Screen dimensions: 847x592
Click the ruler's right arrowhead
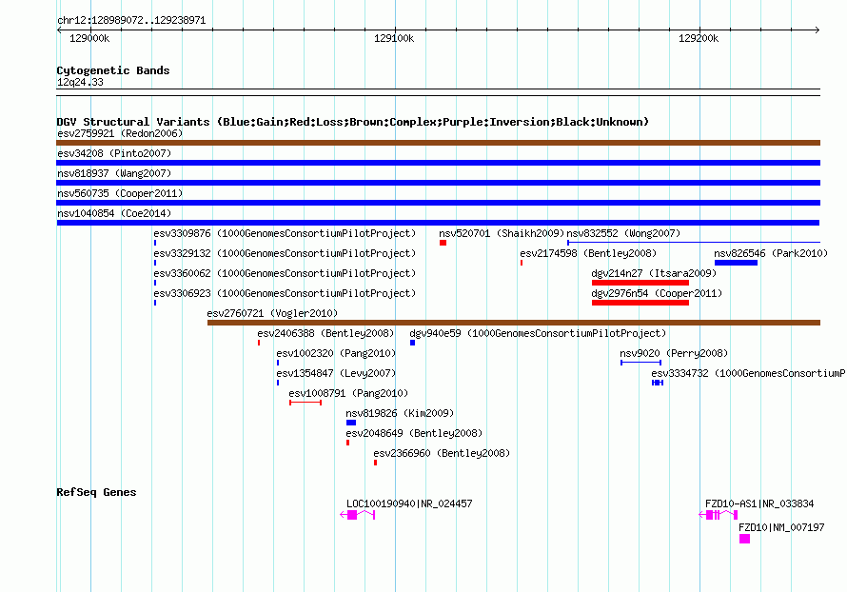[817, 30]
